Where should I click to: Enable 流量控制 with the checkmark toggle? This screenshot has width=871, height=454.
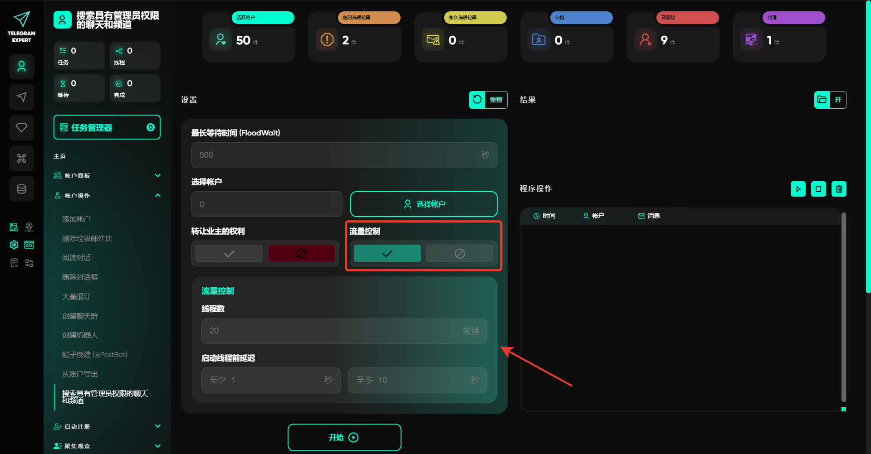[387, 253]
